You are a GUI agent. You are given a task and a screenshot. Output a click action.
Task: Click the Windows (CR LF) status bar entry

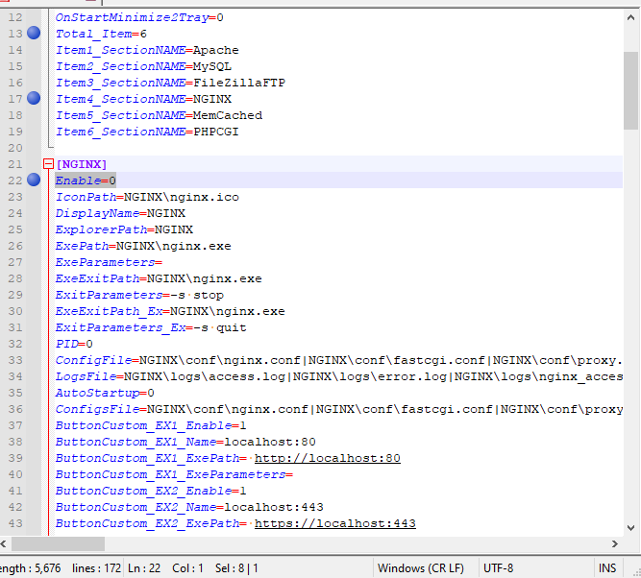pos(421,568)
